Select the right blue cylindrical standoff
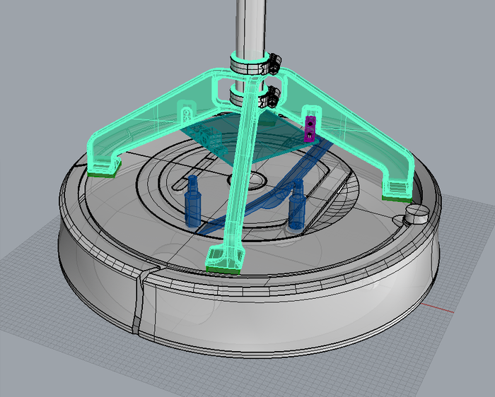Viewport: 495px width, 397px height. coord(297,204)
